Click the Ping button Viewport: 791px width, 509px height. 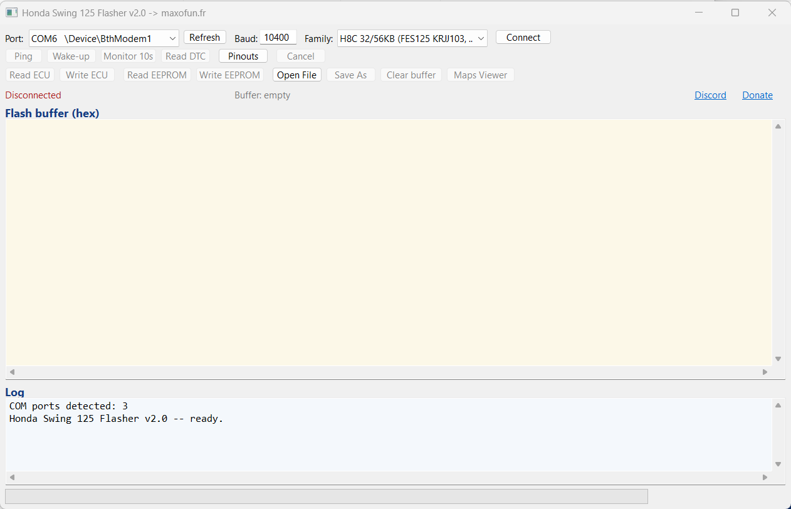click(x=23, y=56)
